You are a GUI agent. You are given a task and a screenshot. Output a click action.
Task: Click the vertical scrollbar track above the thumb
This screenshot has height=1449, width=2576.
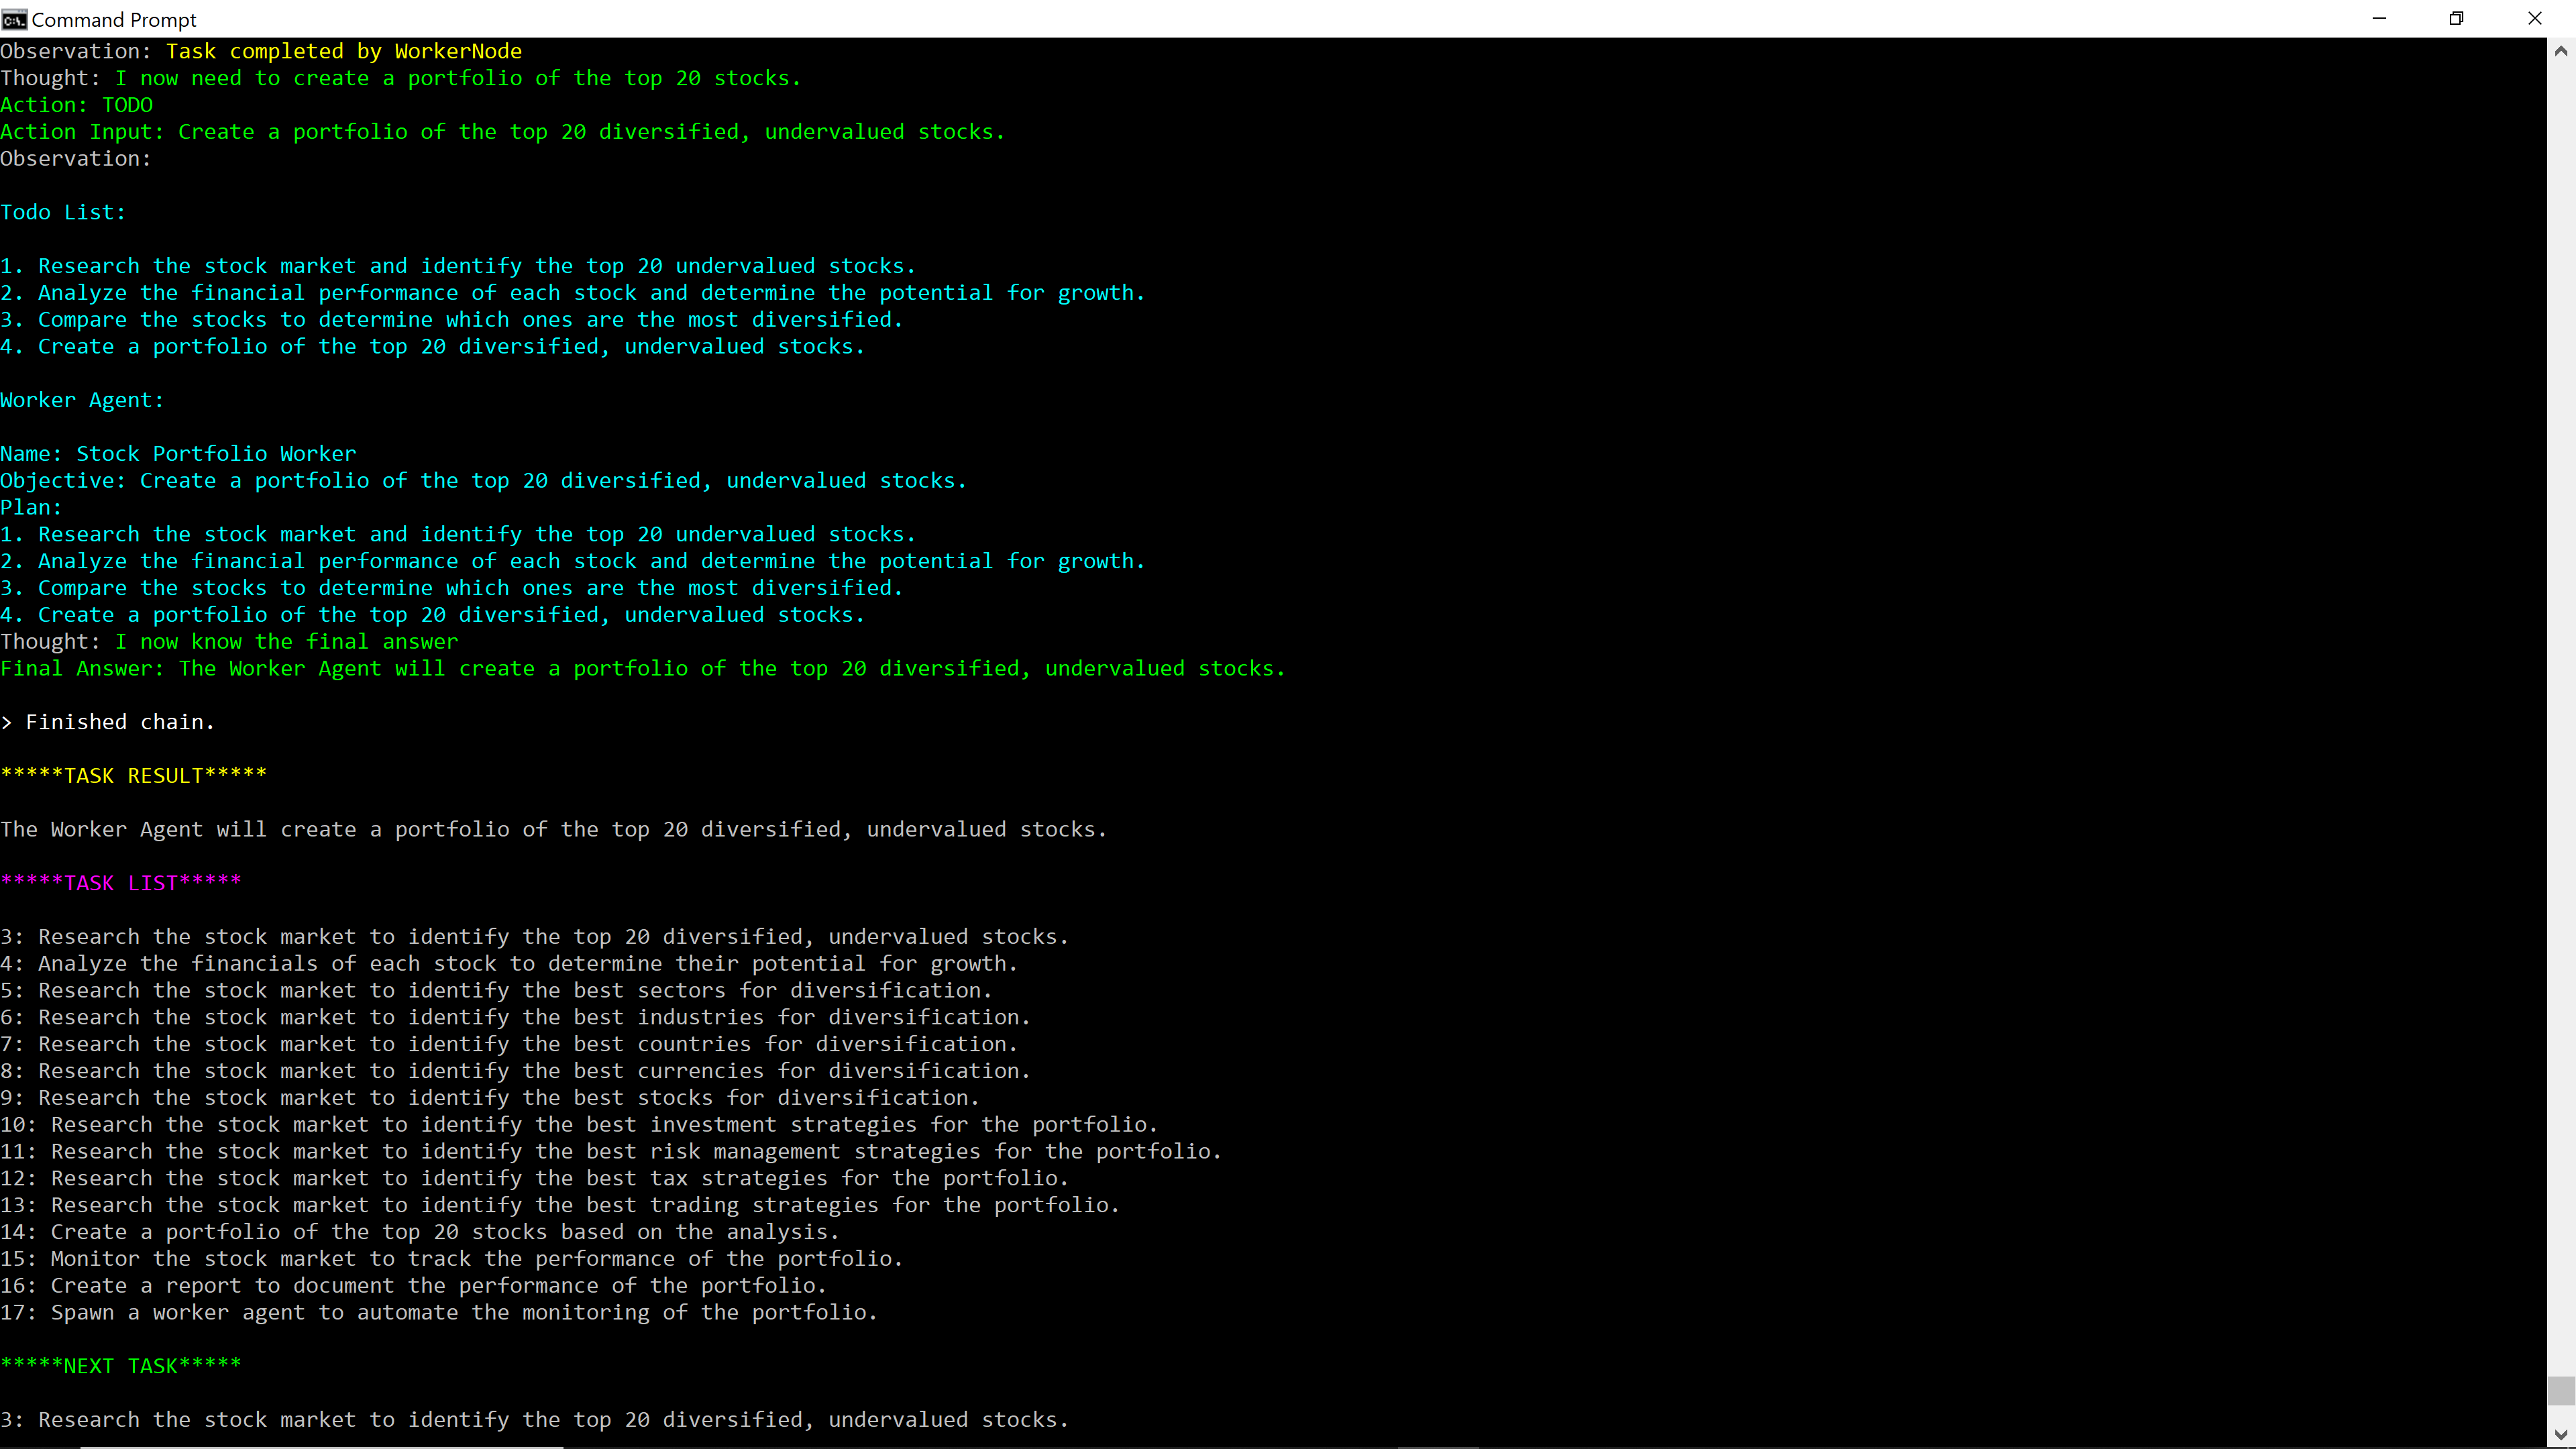pos(2560,700)
